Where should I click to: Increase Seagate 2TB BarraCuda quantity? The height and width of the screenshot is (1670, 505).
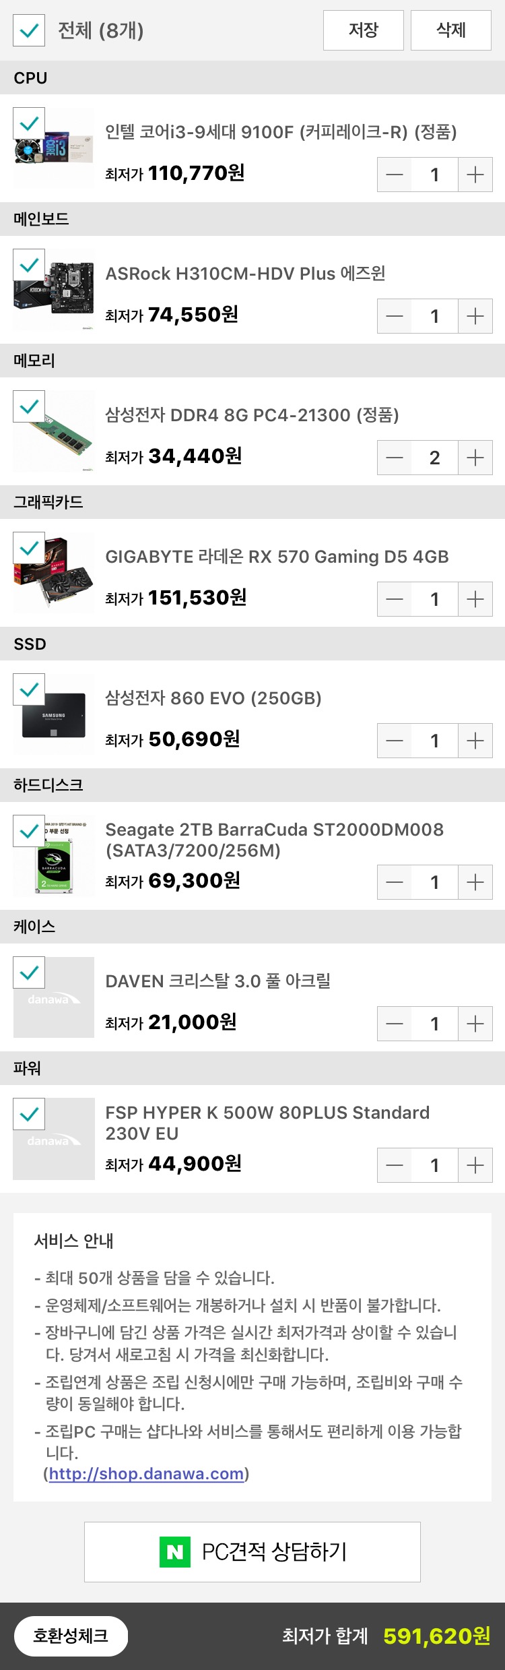pyautogui.click(x=475, y=882)
